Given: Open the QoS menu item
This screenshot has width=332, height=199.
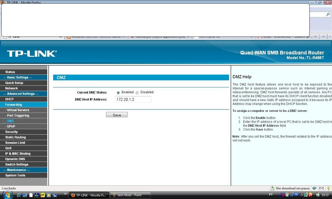Looking at the screenshot, I should [24, 148].
